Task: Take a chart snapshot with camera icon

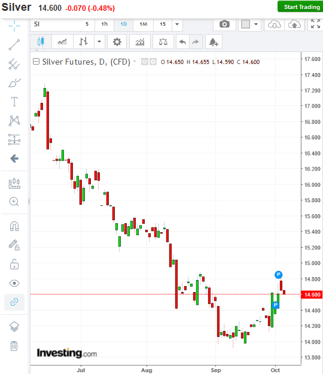Action: tap(224, 24)
